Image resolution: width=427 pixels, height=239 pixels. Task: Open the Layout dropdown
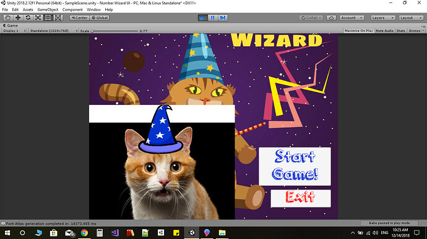tap(411, 18)
